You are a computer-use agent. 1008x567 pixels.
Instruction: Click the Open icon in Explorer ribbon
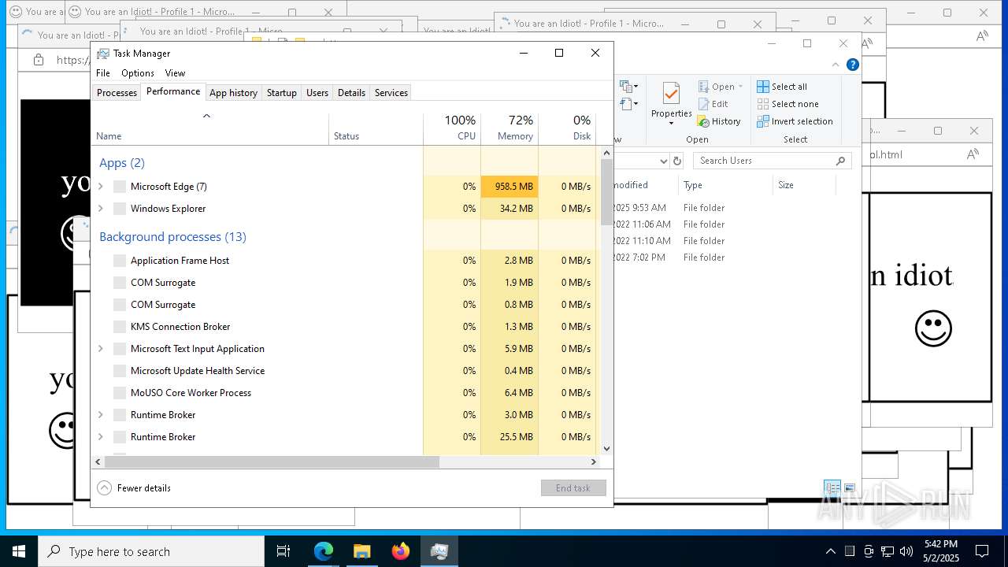(704, 87)
